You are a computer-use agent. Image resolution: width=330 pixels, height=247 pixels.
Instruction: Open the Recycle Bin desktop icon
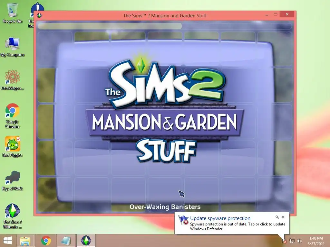click(x=13, y=13)
